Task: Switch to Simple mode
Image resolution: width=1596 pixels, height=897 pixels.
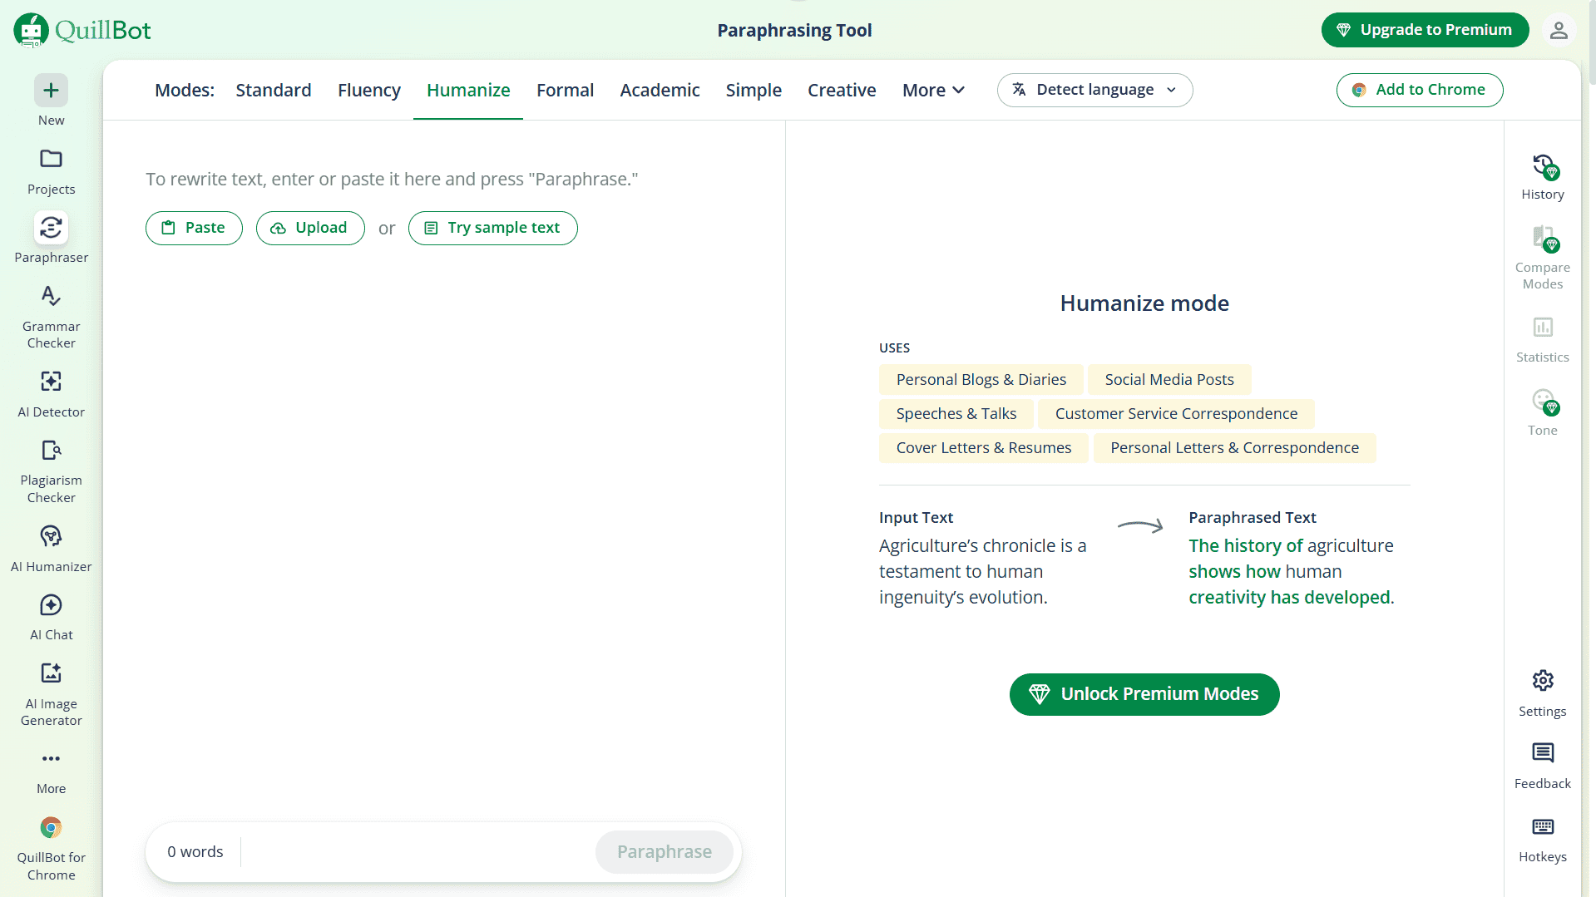Action: (x=754, y=90)
